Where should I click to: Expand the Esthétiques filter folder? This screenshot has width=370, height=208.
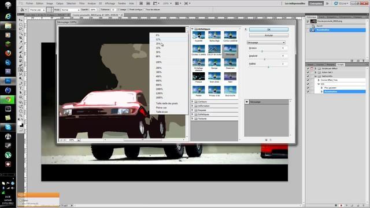(x=193, y=114)
